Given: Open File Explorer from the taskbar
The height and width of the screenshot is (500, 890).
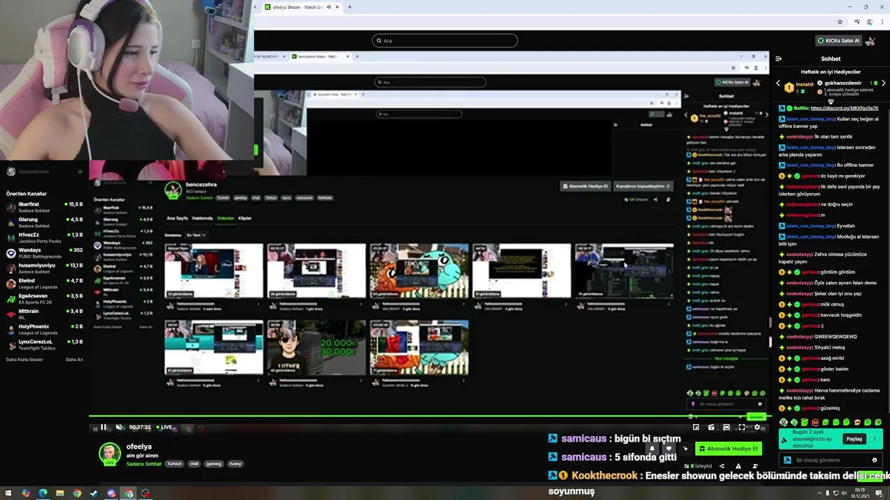Looking at the screenshot, I should [x=60, y=493].
